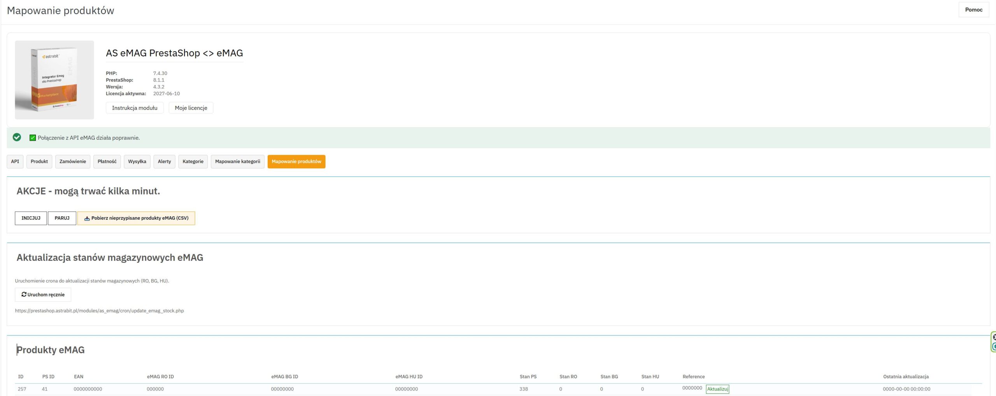
Task: Open Instrukcja modułu
Action: tap(135, 108)
